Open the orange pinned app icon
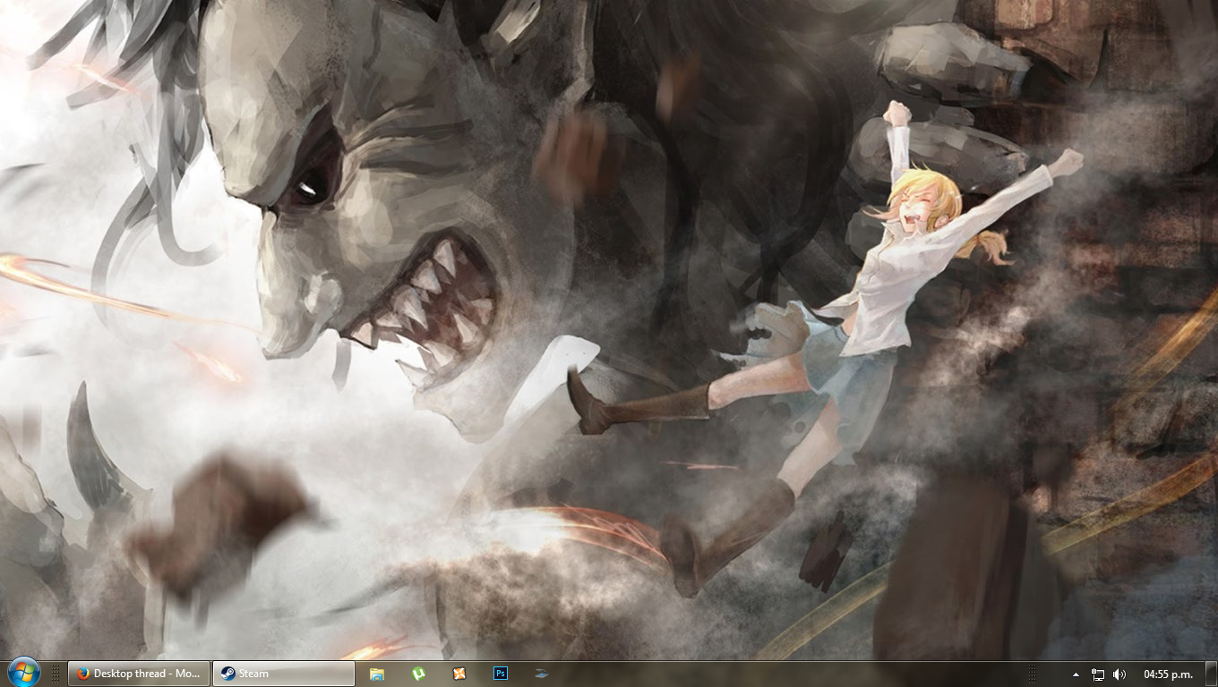 point(459,674)
